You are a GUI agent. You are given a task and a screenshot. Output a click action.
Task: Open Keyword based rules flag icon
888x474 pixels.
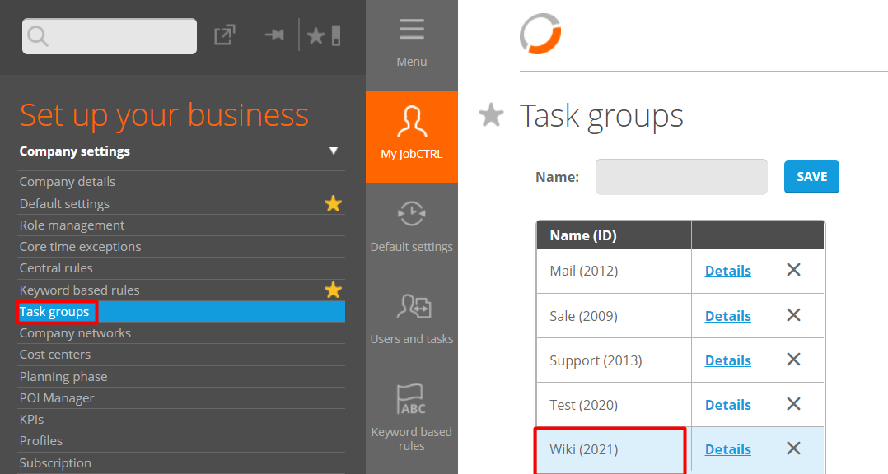411,400
